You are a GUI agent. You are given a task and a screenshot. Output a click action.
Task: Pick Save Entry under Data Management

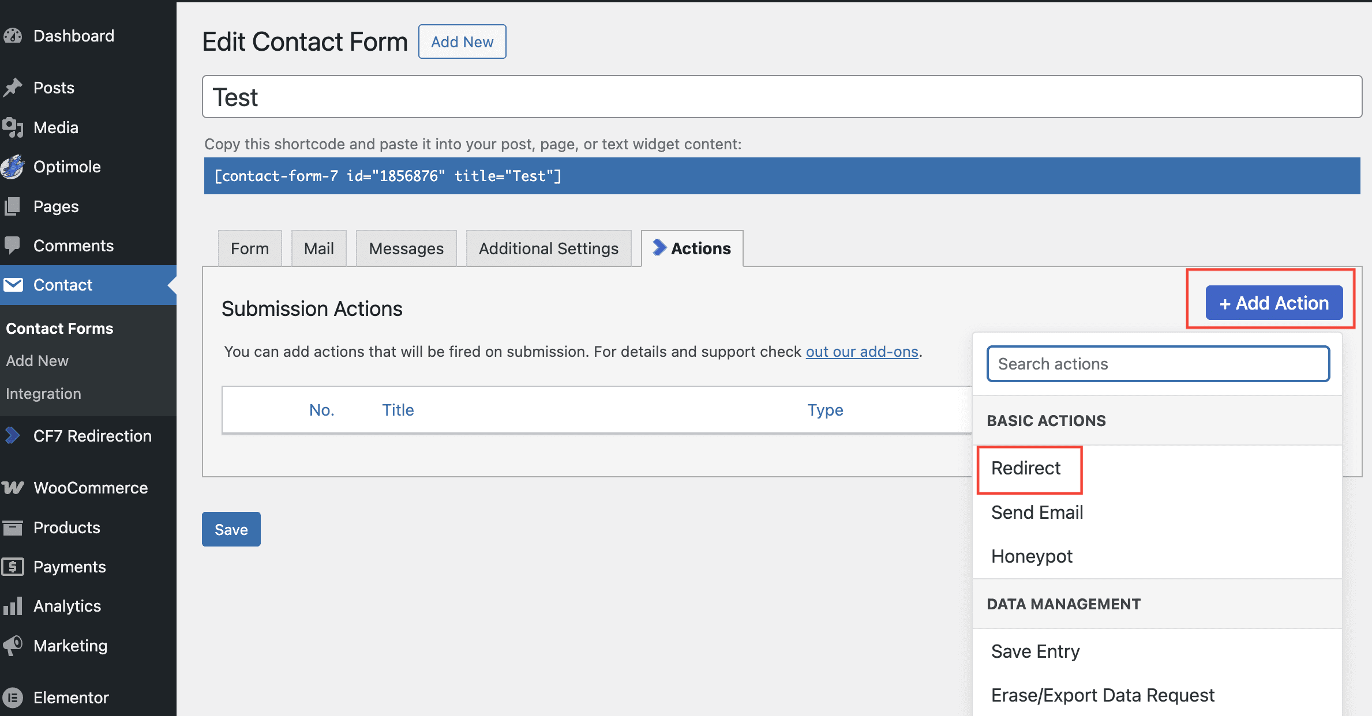pos(1035,651)
